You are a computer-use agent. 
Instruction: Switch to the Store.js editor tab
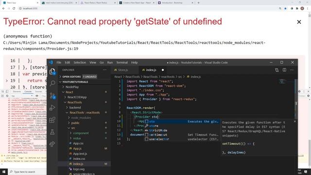tap(123, 70)
